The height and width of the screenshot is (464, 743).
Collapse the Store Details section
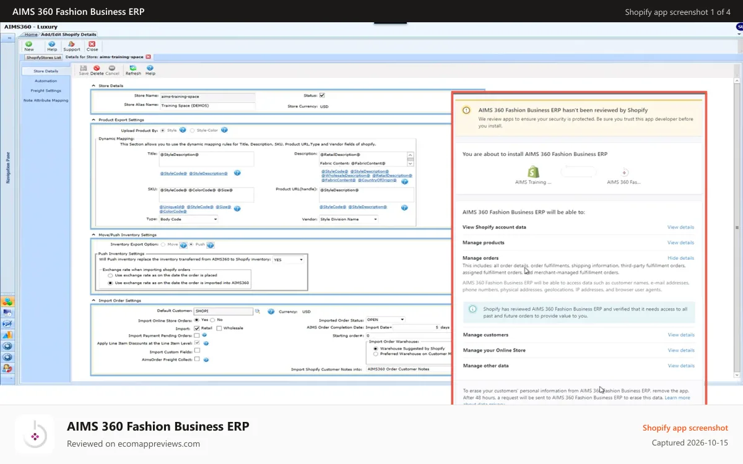tap(93, 85)
